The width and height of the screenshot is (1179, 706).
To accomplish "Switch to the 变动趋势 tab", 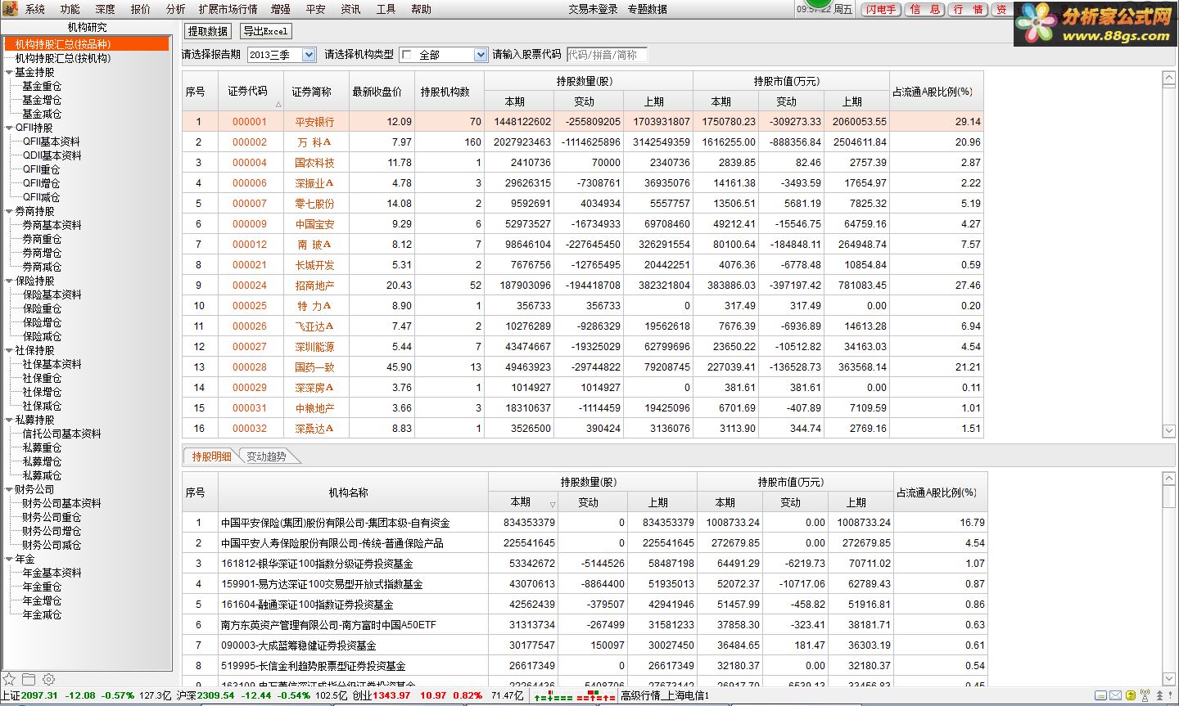I will click(x=266, y=456).
